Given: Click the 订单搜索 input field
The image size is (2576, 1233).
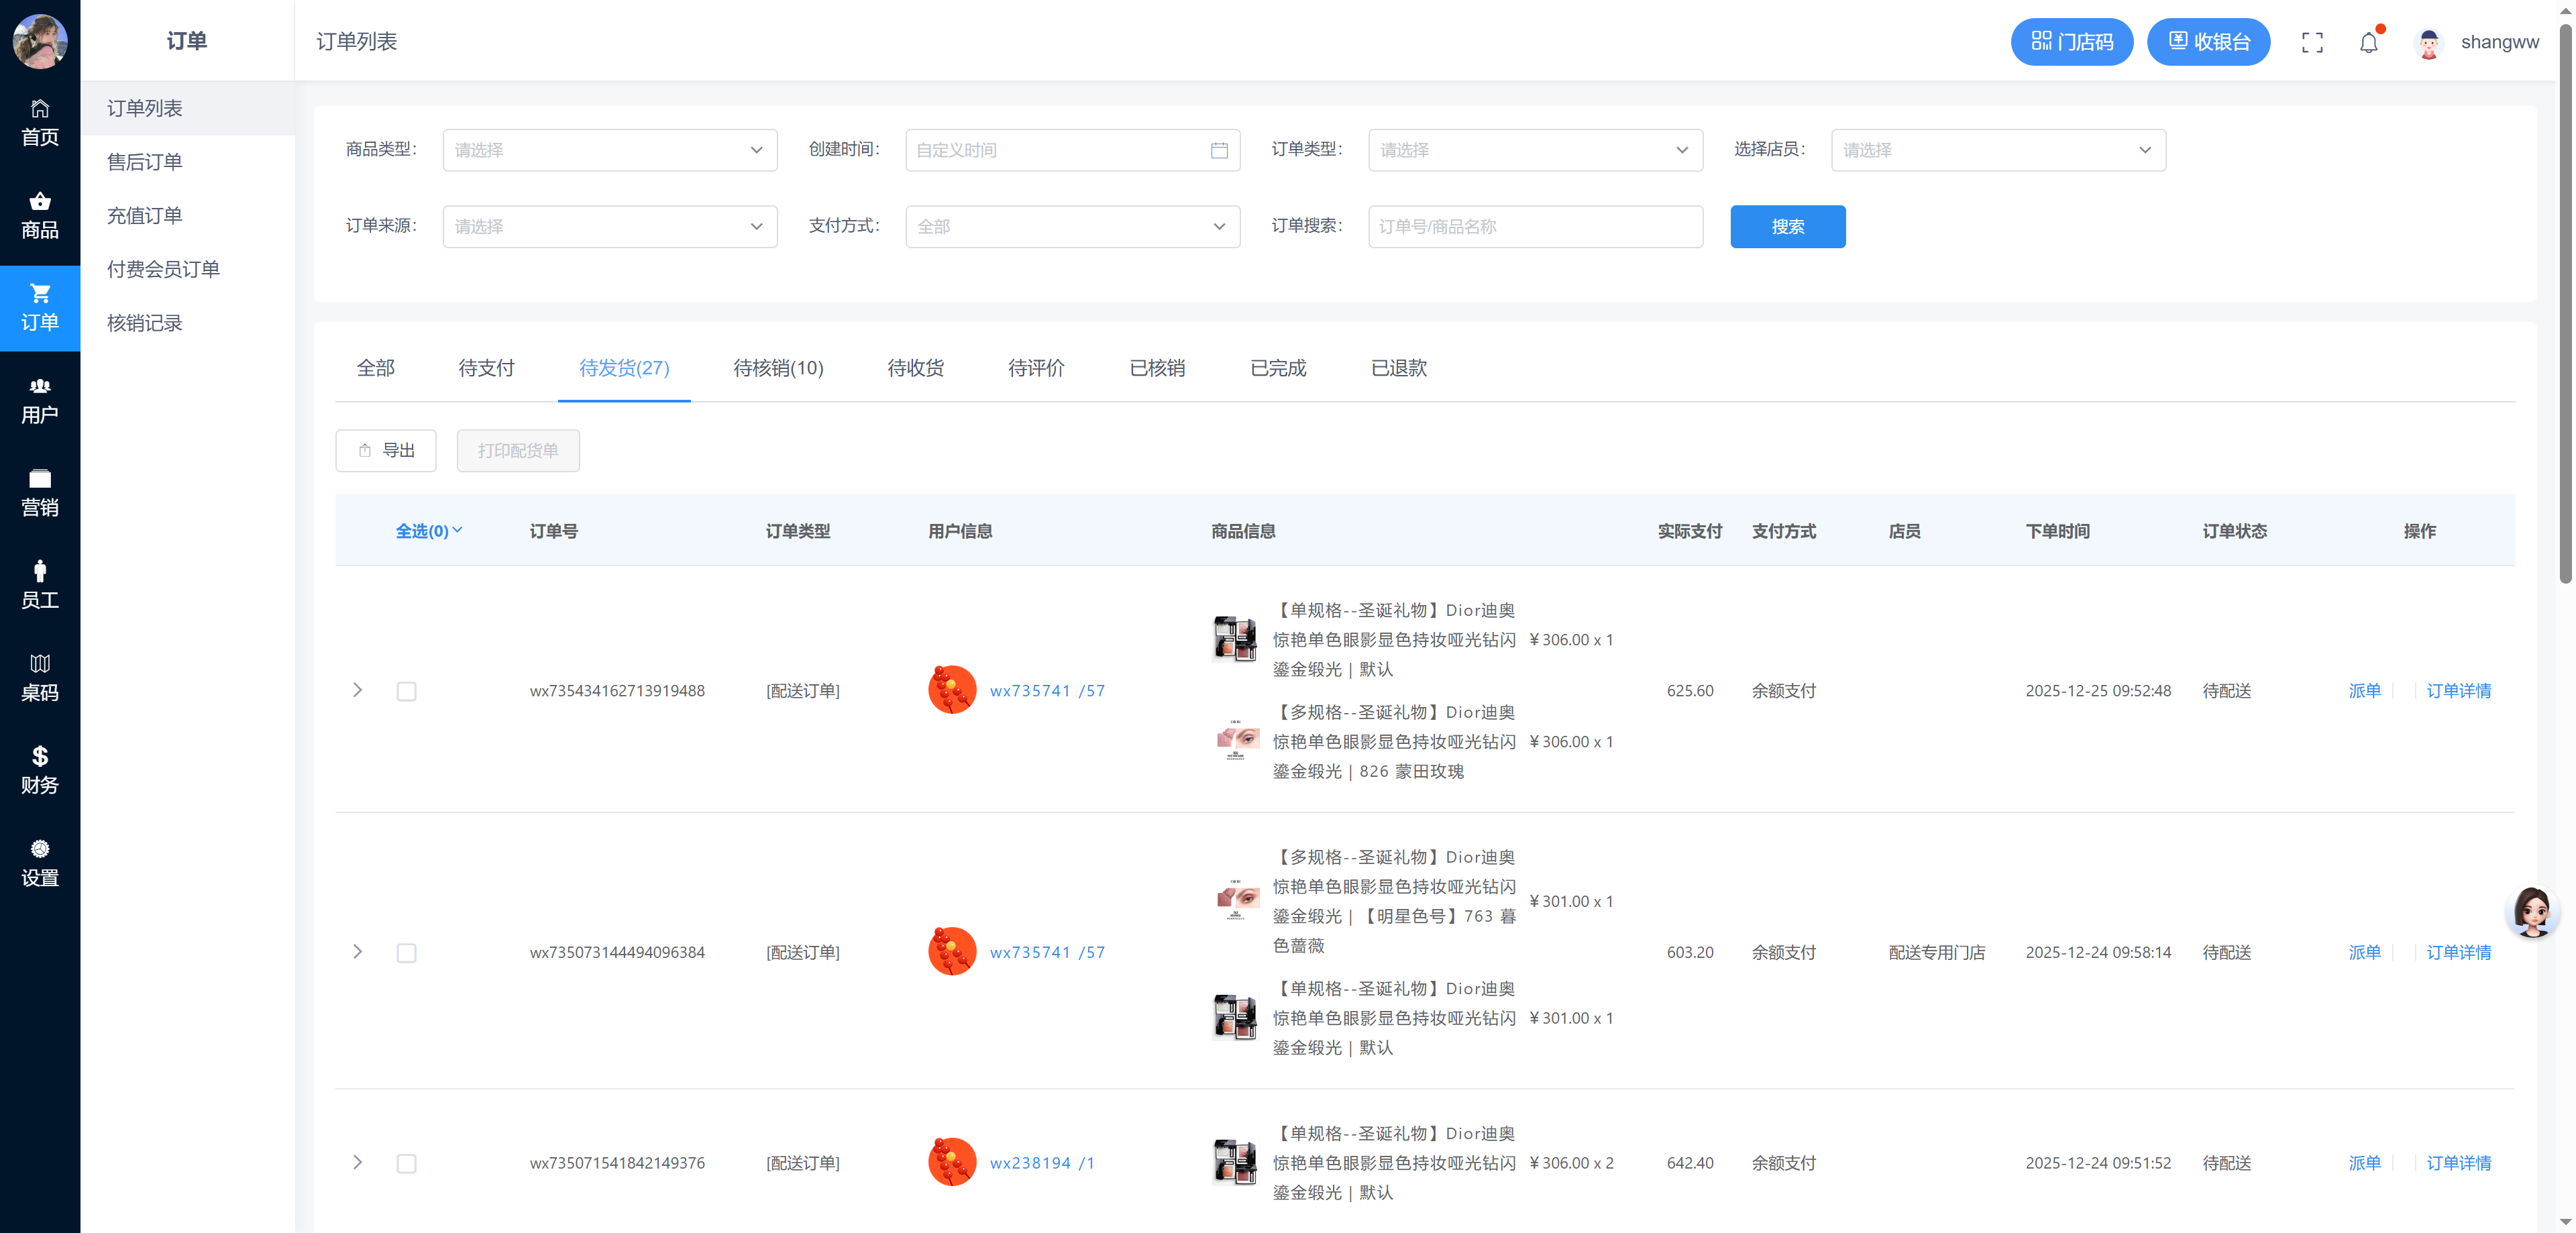Looking at the screenshot, I should click(1534, 227).
